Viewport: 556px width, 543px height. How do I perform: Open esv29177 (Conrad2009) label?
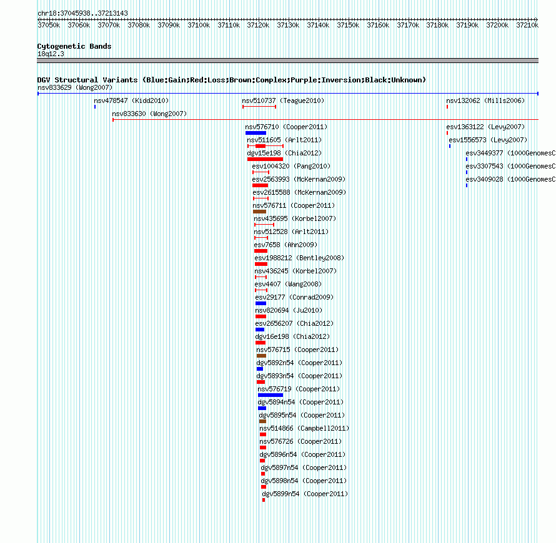coord(294,297)
